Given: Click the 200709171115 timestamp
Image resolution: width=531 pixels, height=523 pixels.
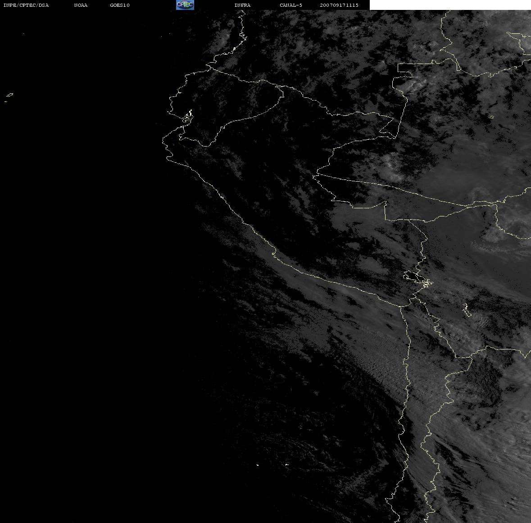Looking at the screenshot, I should [x=339, y=5].
